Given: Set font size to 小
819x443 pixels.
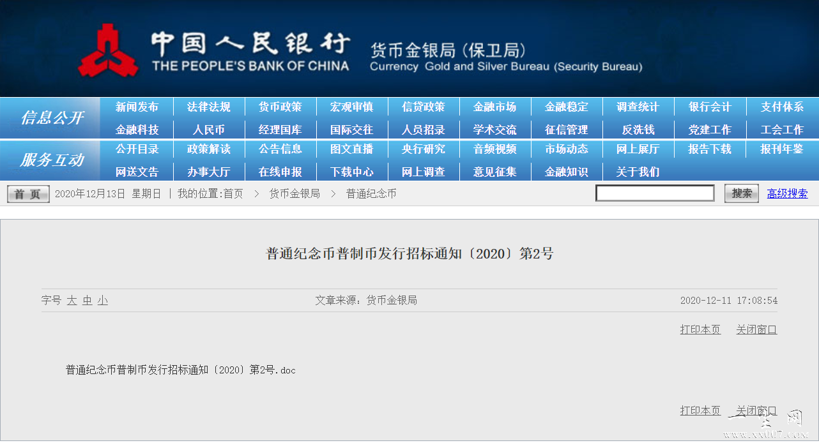Looking at the screenshot, I should (x=103, y=301).
